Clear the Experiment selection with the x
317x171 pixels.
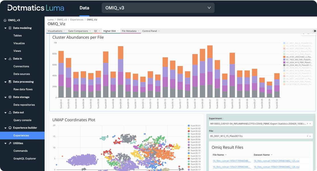point(307,124)
